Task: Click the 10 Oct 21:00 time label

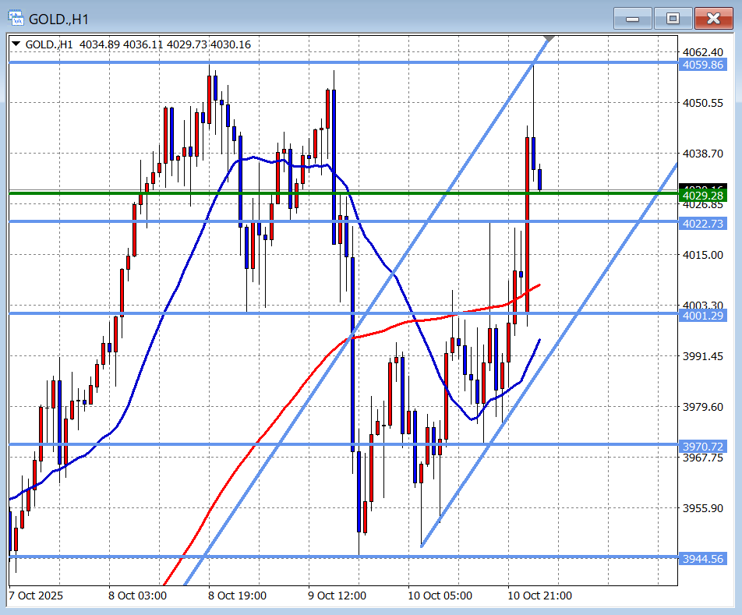Action: [x=539, y=596]
